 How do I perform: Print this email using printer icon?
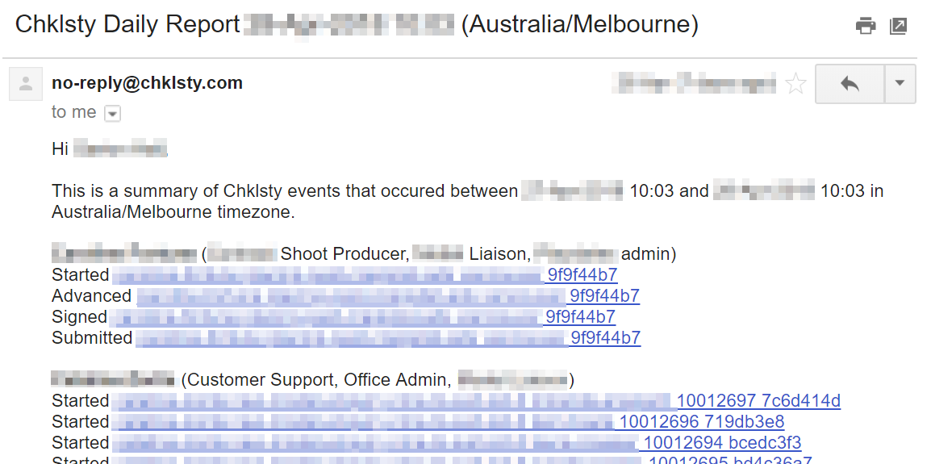click(x=865, y=26)
